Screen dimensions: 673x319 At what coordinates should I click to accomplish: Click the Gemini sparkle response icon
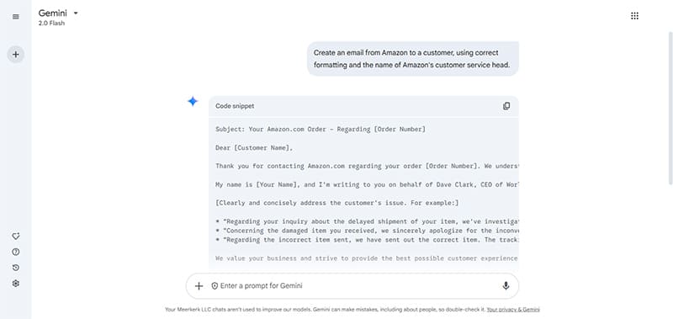tap(193, 101)
